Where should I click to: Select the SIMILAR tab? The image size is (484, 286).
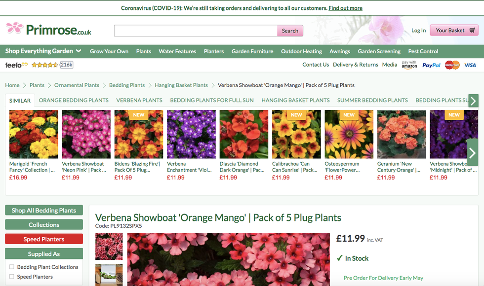tap(20, 101)
